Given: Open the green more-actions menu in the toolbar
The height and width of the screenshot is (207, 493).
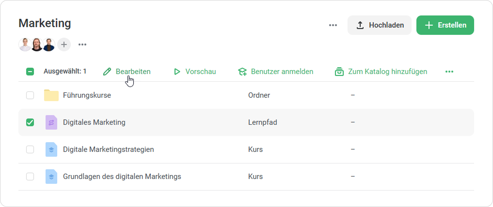Looking at the screenshot, I should coord(449,72).
